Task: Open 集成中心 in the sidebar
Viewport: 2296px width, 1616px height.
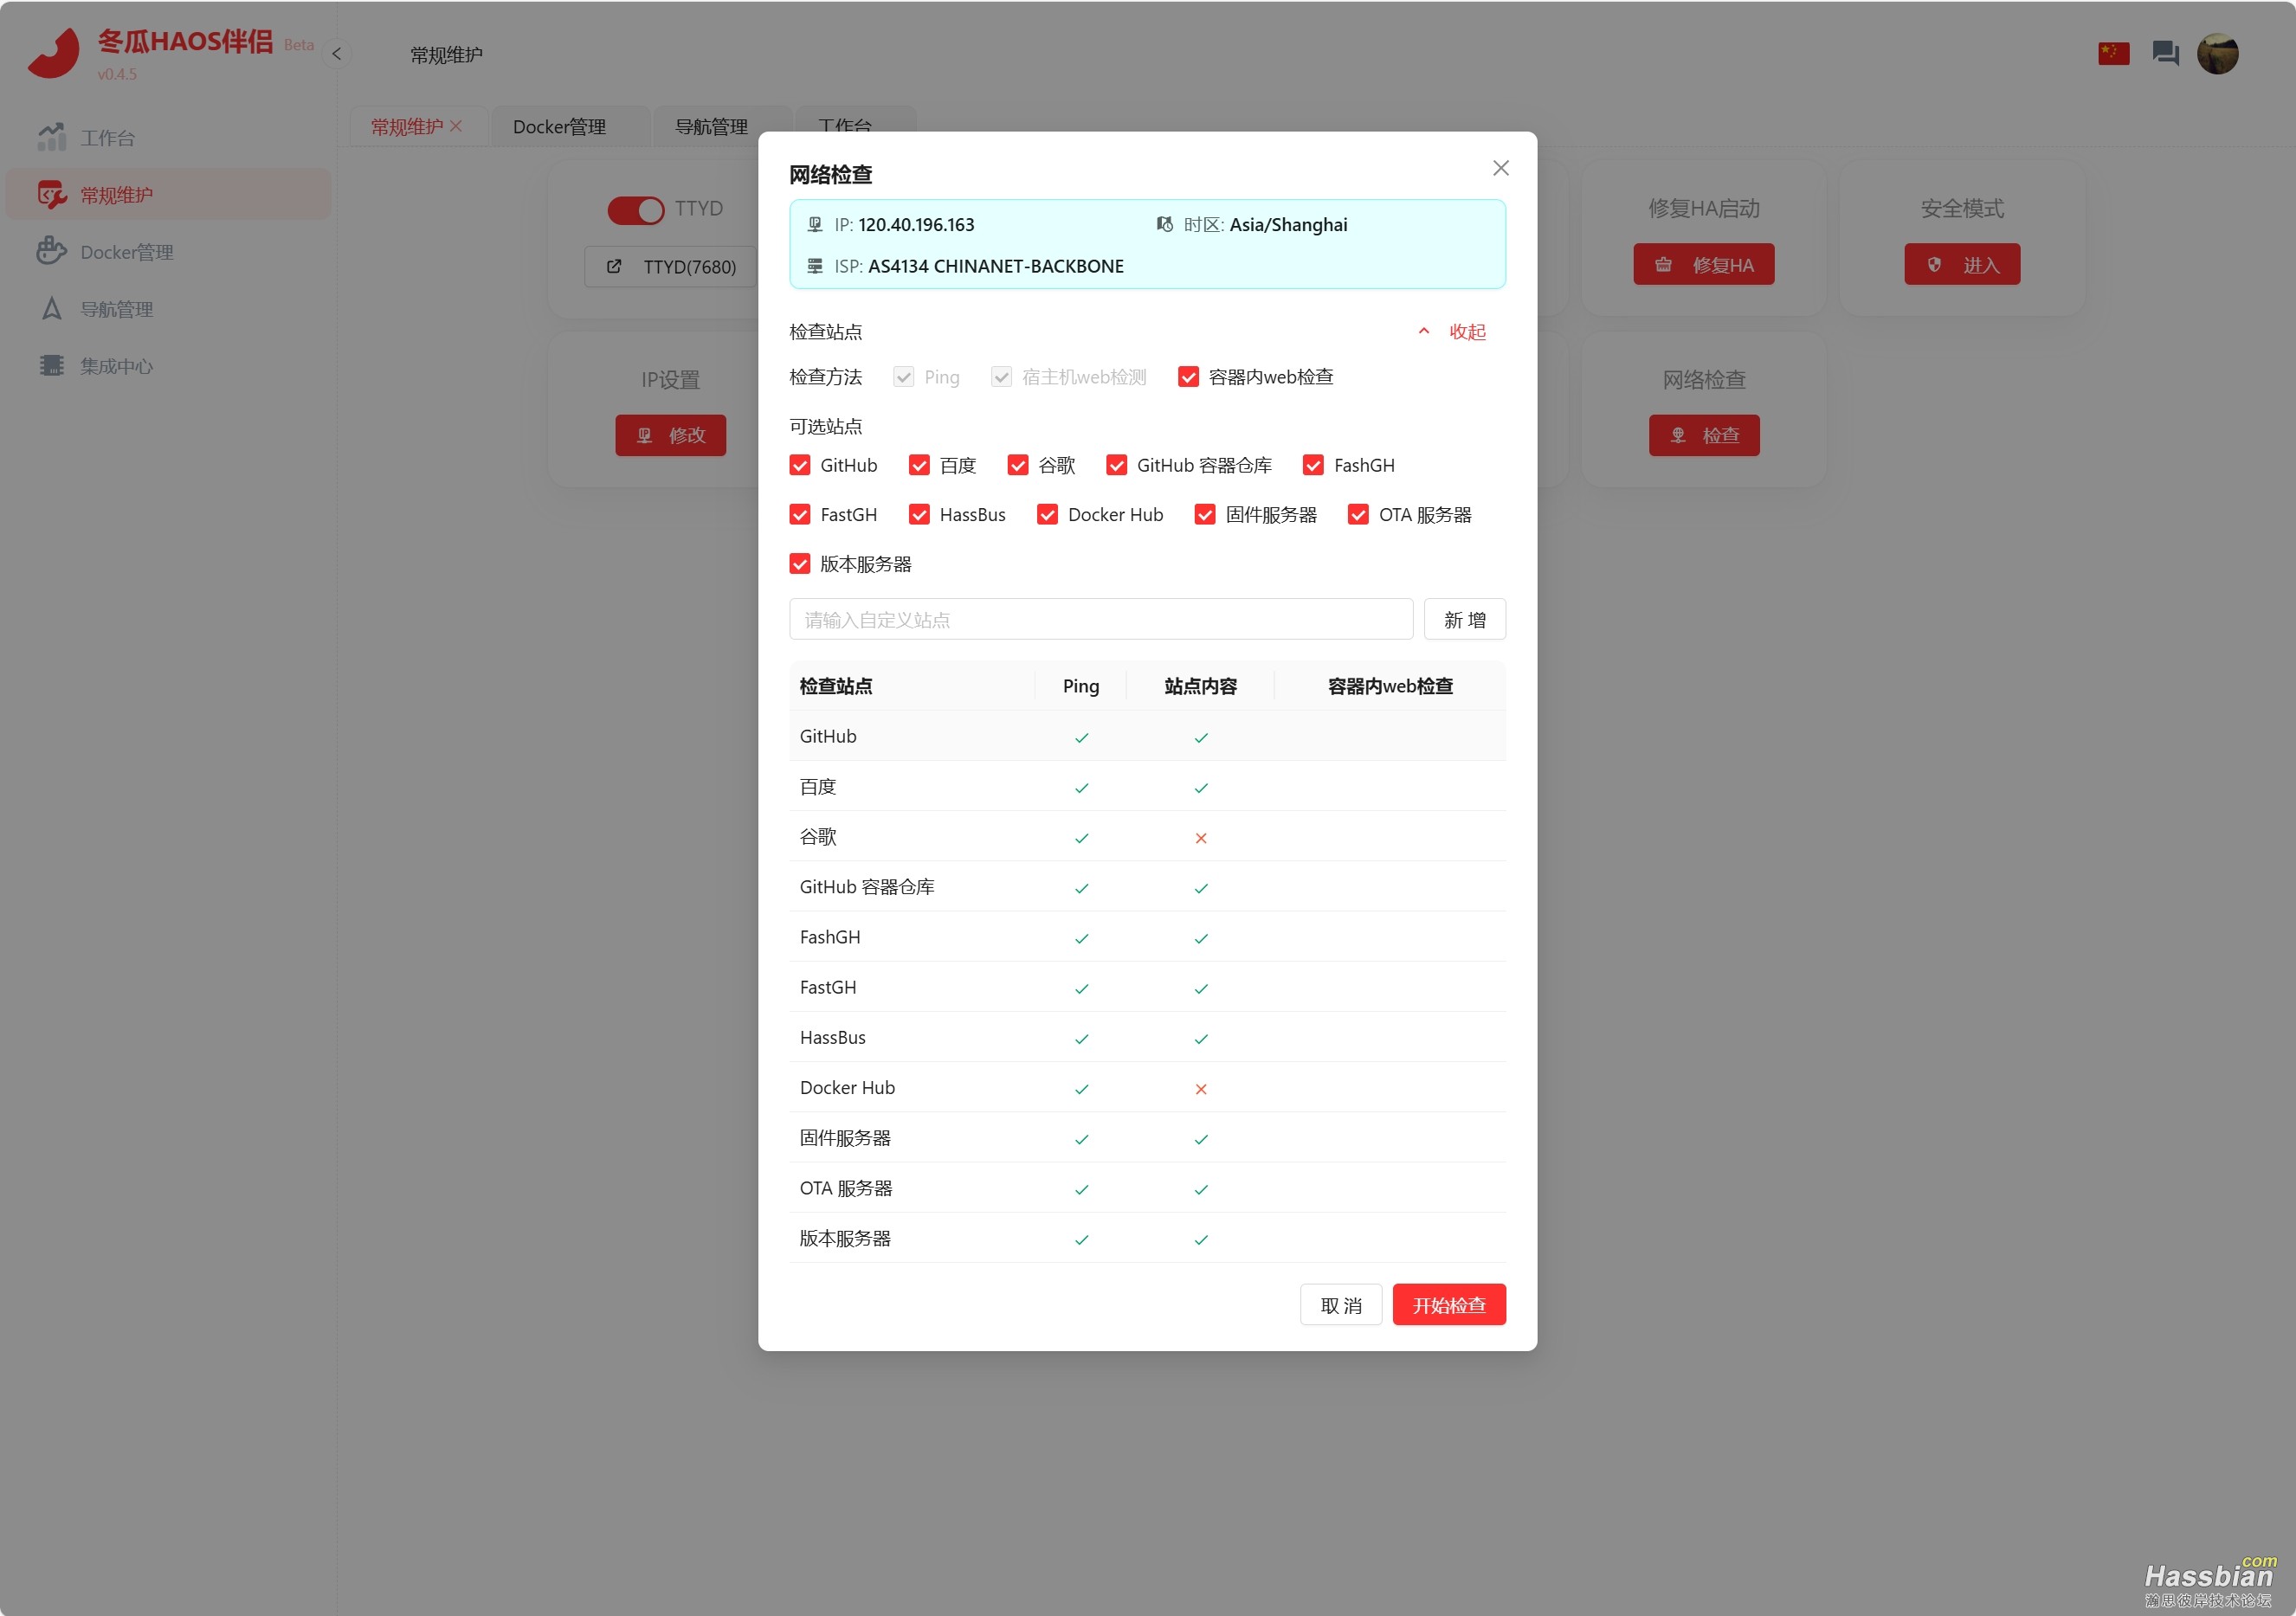Action: tap(168, 366)
